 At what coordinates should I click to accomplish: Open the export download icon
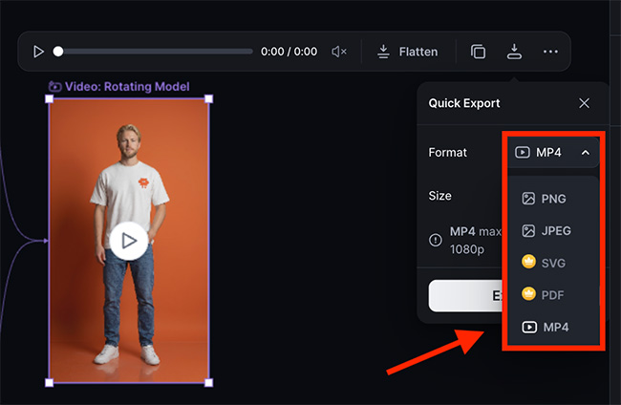pyautogui.click(x=514, y=52)
